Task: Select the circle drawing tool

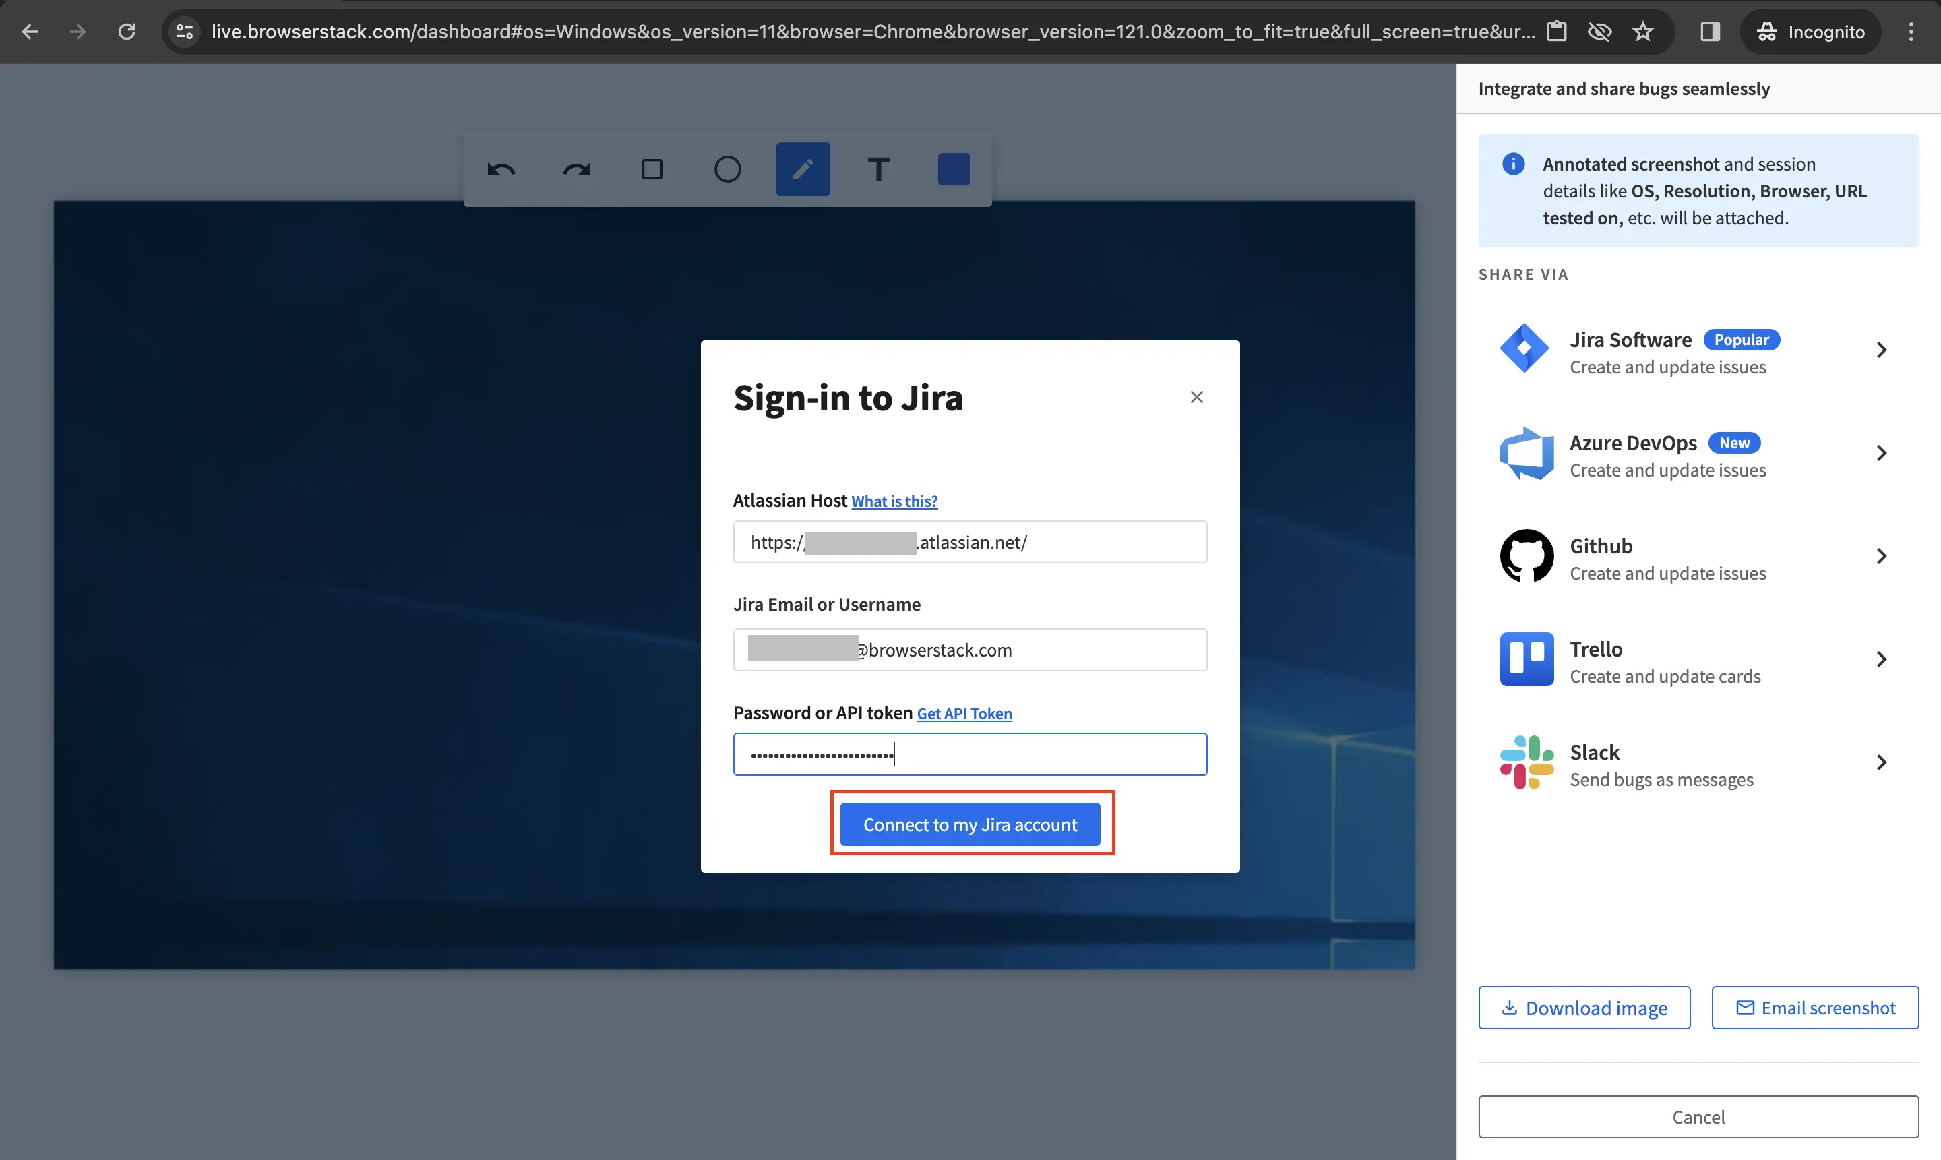Action: pos(727,170)
